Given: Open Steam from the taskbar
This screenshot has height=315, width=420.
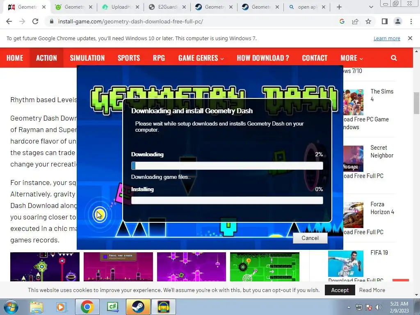Looking at the screenshot, I should coord(138,307).
